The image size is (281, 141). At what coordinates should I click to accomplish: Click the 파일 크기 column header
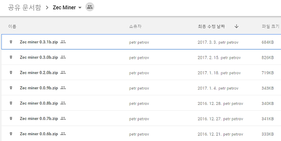click(x=270, y=26)
